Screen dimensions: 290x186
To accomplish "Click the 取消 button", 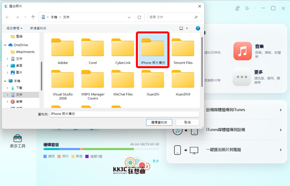I will click(x=187, y=122).
